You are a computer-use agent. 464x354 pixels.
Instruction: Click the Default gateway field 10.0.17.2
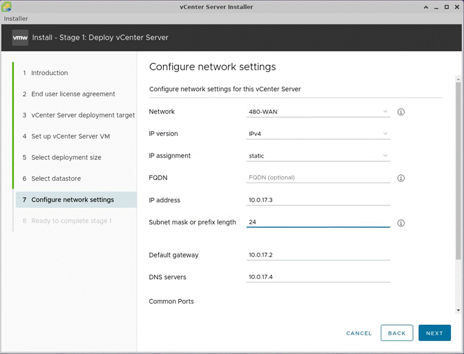(x=318, y=255)
